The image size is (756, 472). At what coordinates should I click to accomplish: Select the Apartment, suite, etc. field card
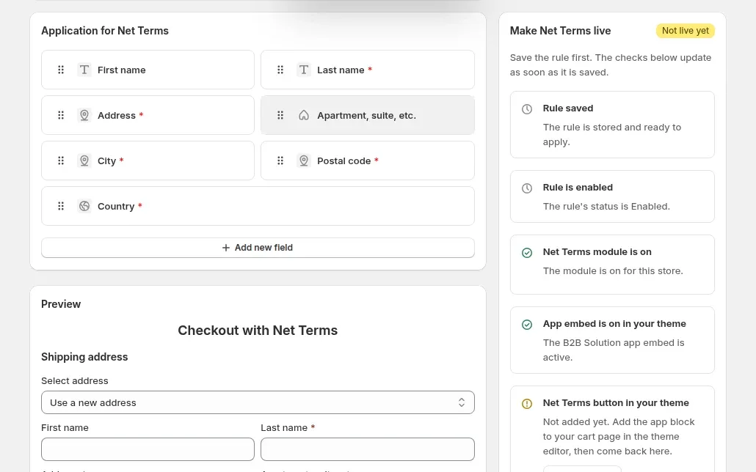368,115
